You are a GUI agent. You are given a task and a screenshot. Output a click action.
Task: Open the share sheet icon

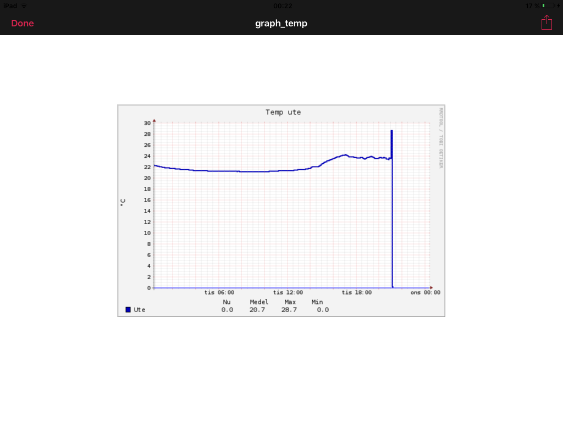point(546,23)
